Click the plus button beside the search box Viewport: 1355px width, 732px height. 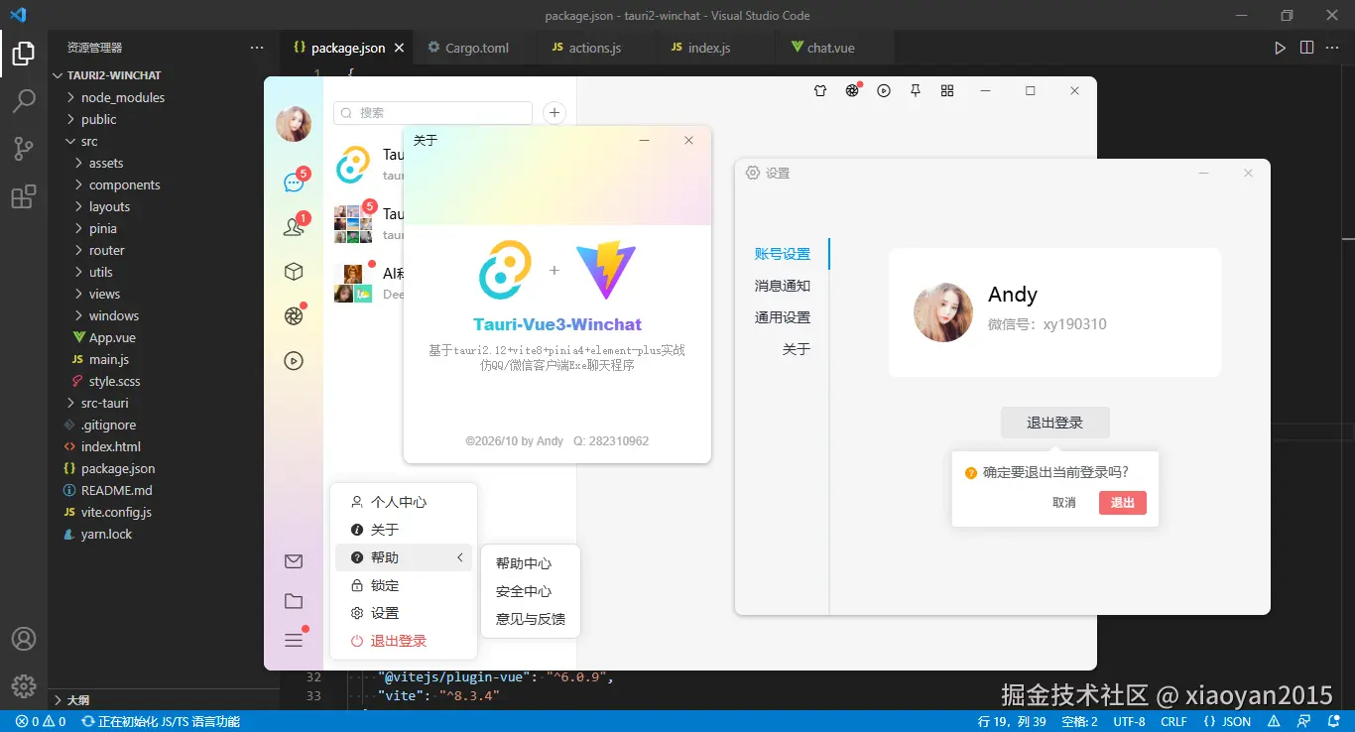click(554, 113)
